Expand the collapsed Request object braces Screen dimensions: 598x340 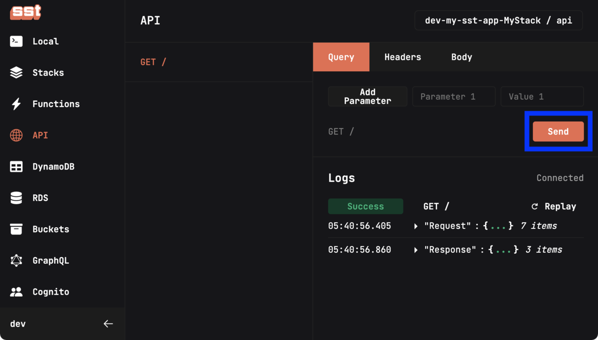[x=498, y=225]
